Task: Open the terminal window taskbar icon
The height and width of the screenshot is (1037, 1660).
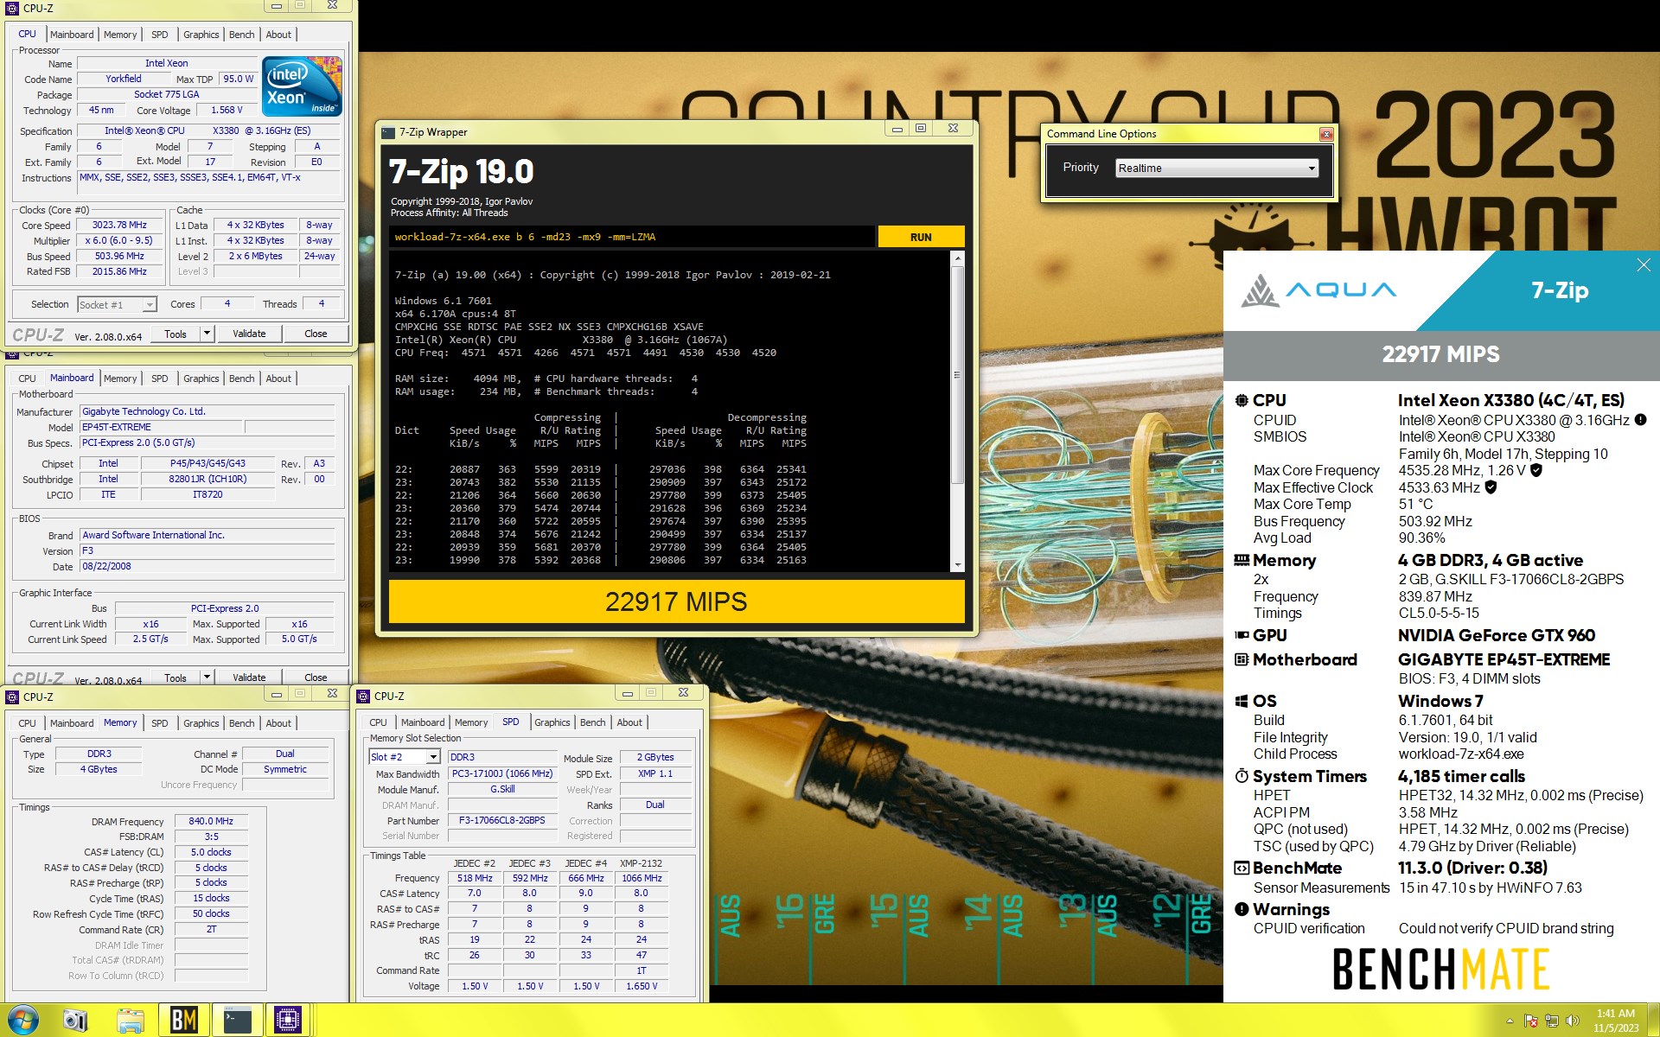Action: pos(236,1021)
